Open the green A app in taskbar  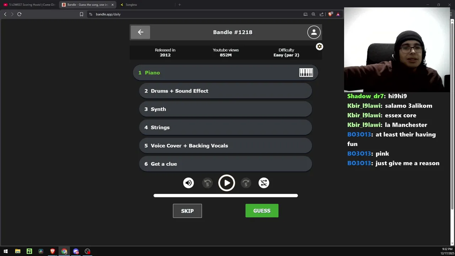click(29, 251)
